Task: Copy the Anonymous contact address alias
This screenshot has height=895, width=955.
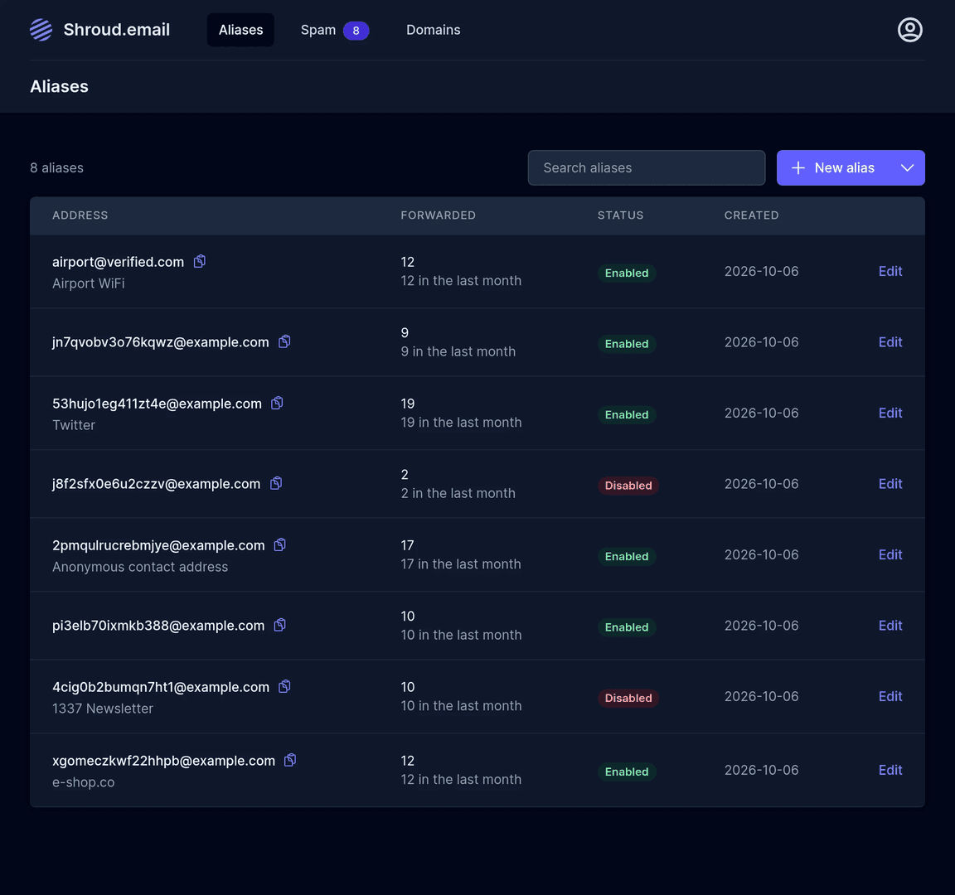Action: pyautogui.click(x=280, y=545)
